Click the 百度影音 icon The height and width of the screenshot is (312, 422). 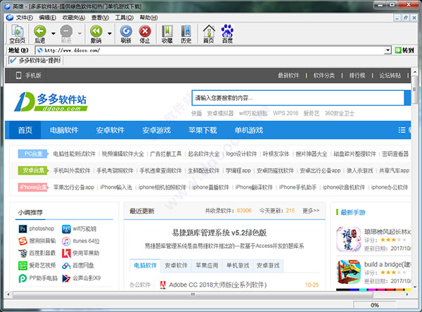pyautogui.click(x=23, y=253)
